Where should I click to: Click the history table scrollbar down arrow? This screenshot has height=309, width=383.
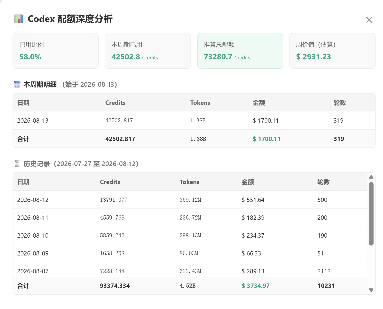(371, 290)
